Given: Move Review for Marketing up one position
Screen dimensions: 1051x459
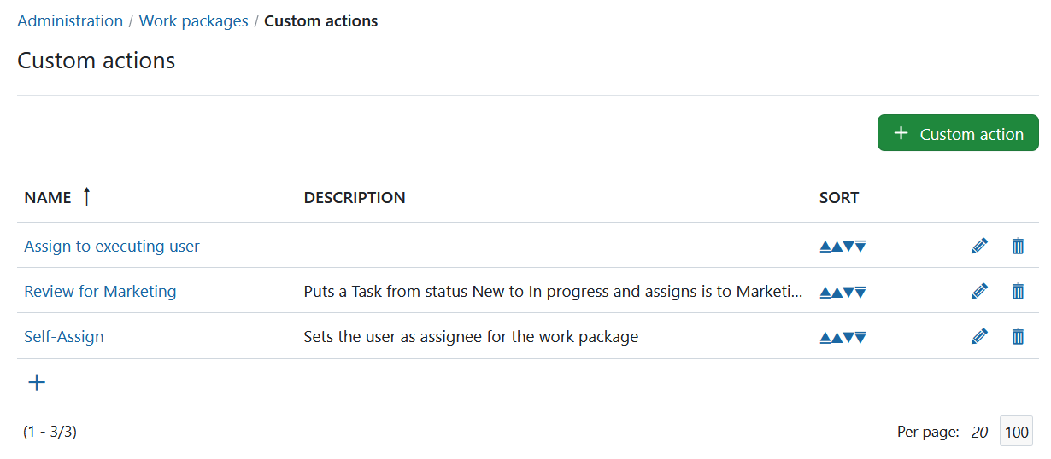Looking at the screenshot, I should (837, 292).
